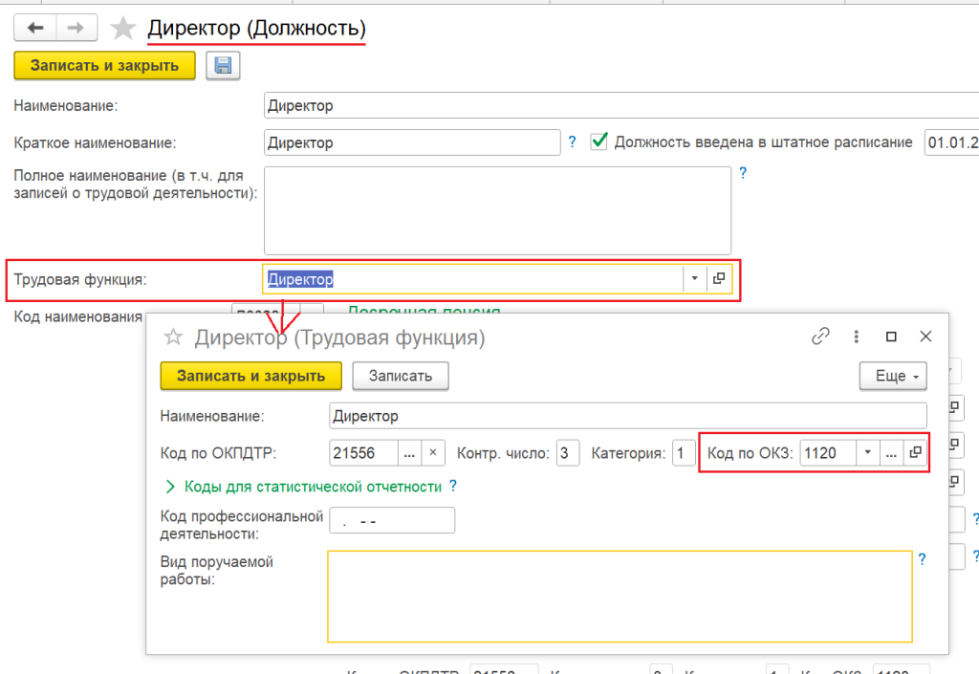
Task: Star the Директор (Трудовая функция) dialog
Action: 173,337
